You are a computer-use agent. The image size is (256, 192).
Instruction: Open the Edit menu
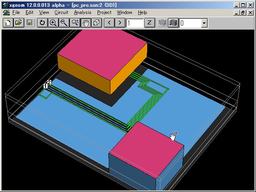coord(29,12)
